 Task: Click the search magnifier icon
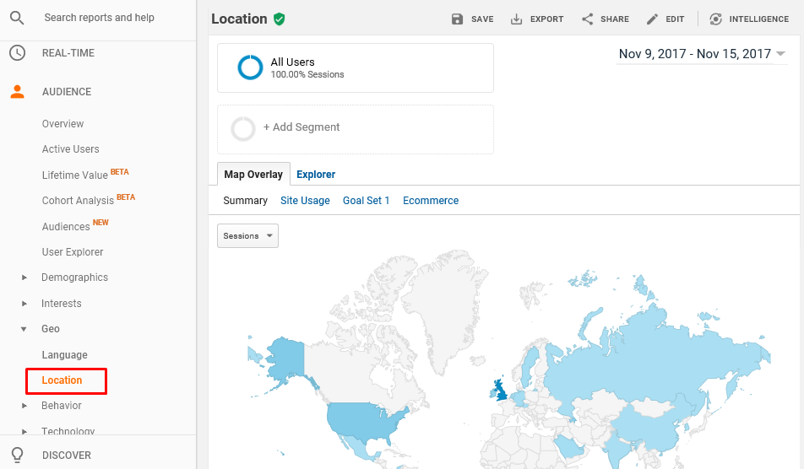(x=17, y=18)
